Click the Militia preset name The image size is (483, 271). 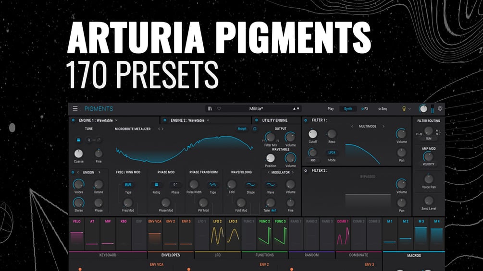(x=256, y=108)
